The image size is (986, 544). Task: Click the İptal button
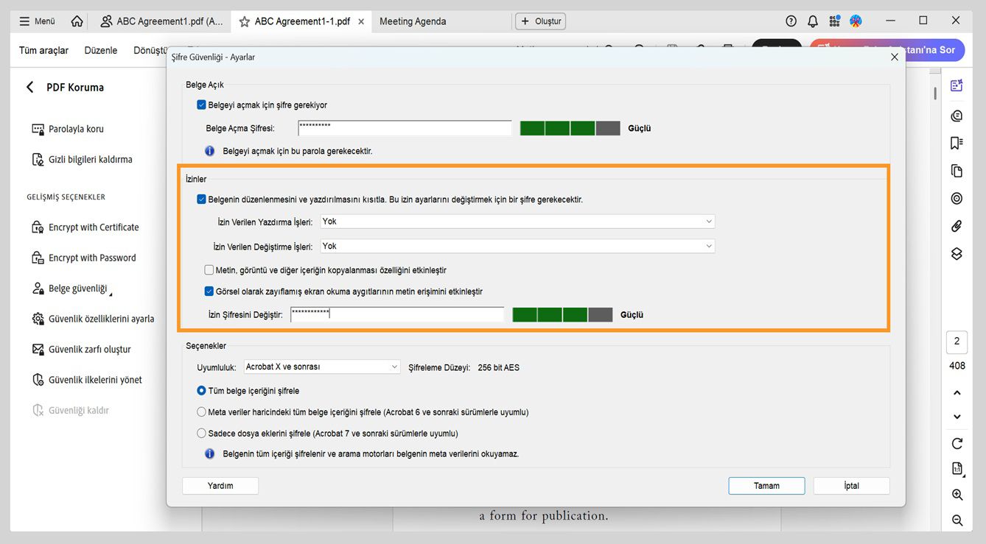coord(851,486)
